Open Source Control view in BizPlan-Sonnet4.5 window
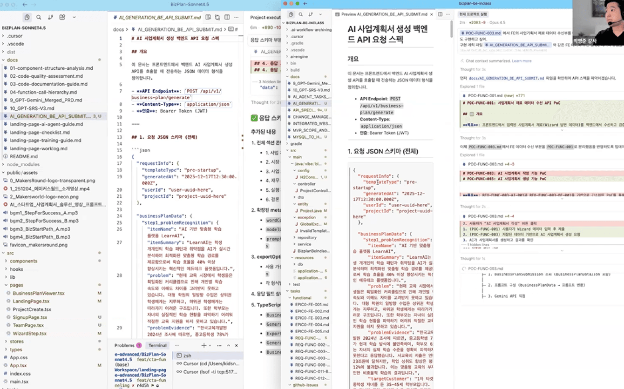This screenshot has width=624, height=389. 50,17
